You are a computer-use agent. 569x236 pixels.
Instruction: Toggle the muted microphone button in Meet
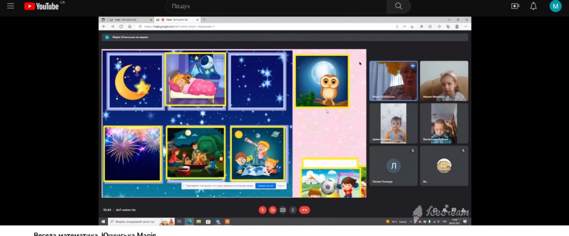tap(262, 210)
